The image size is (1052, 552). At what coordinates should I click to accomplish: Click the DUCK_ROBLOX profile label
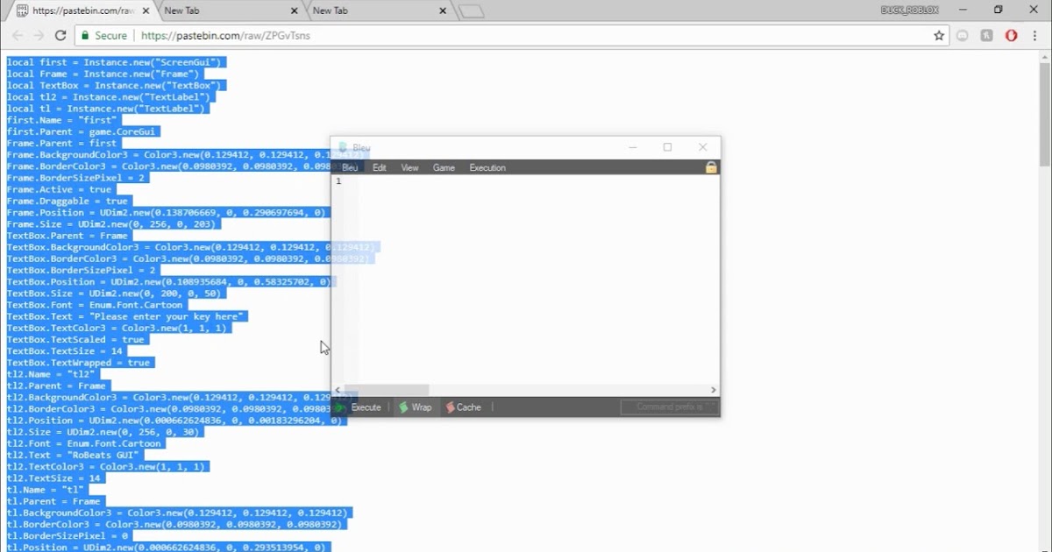coord(910,10)
